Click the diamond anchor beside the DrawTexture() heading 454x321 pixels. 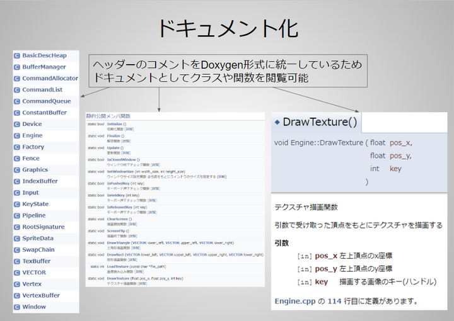pos(277,122)
